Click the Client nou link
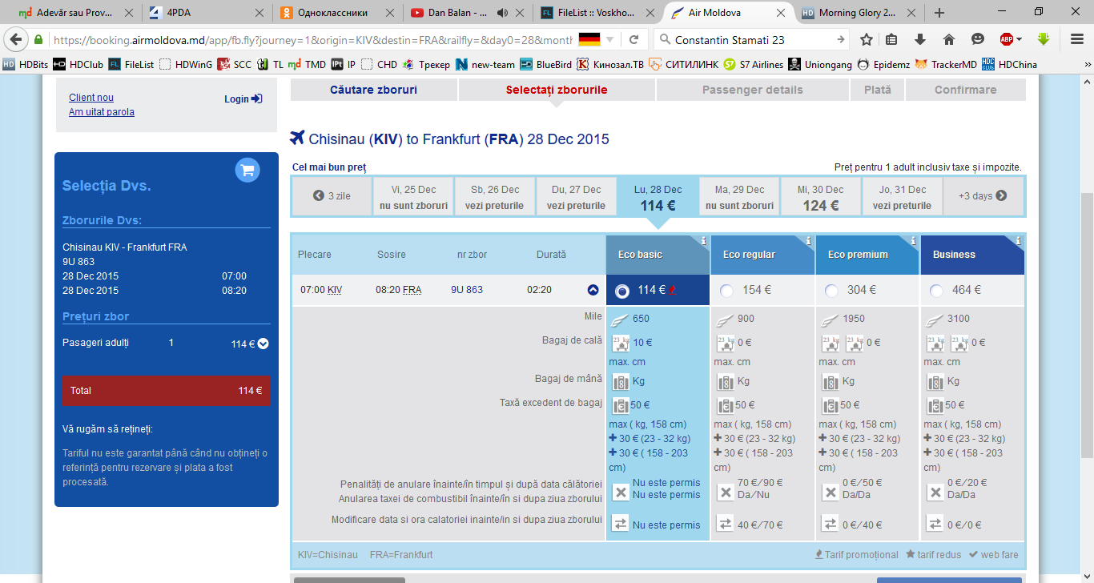Viewport: 1094px width, 583px height. 91,98
